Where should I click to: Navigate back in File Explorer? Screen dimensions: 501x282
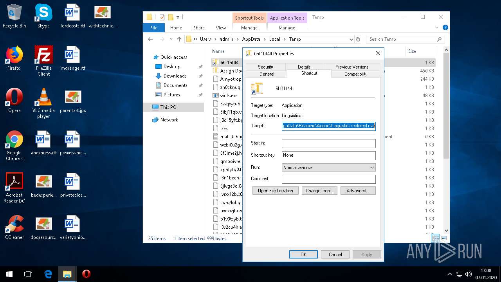click(150, 39)
